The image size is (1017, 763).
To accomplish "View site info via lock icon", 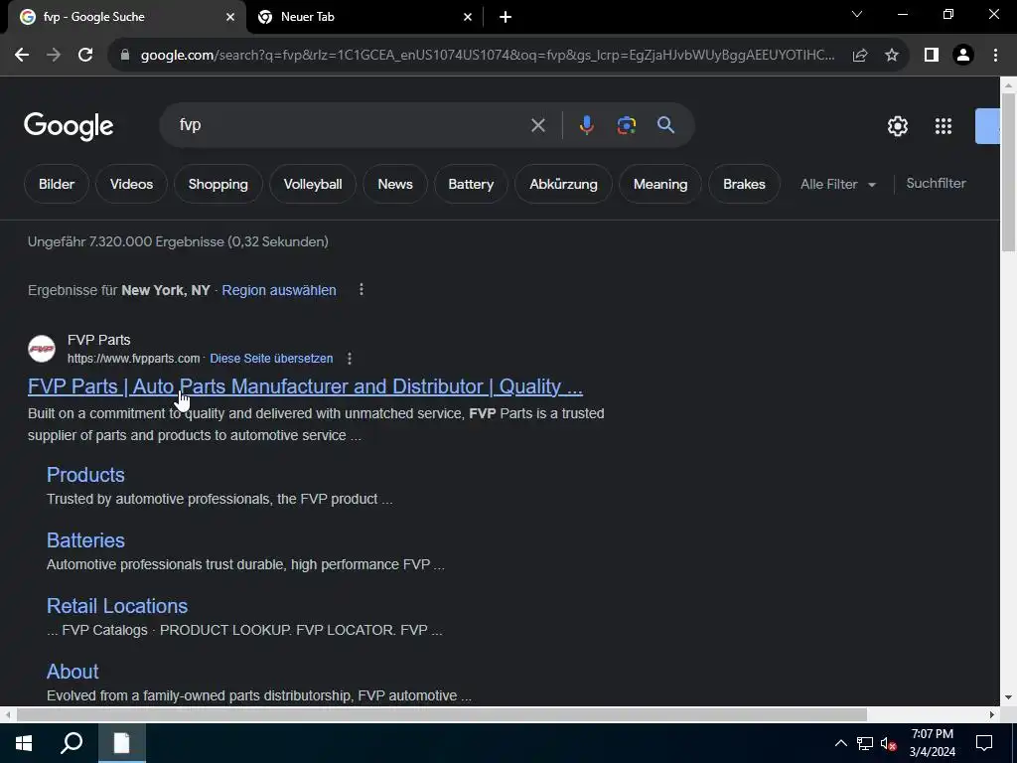I will click(125, 56).
